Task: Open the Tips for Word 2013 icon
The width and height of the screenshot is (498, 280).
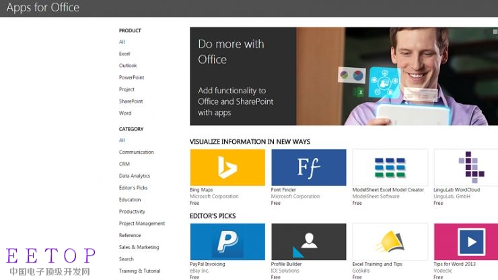Action: point(466,242)
